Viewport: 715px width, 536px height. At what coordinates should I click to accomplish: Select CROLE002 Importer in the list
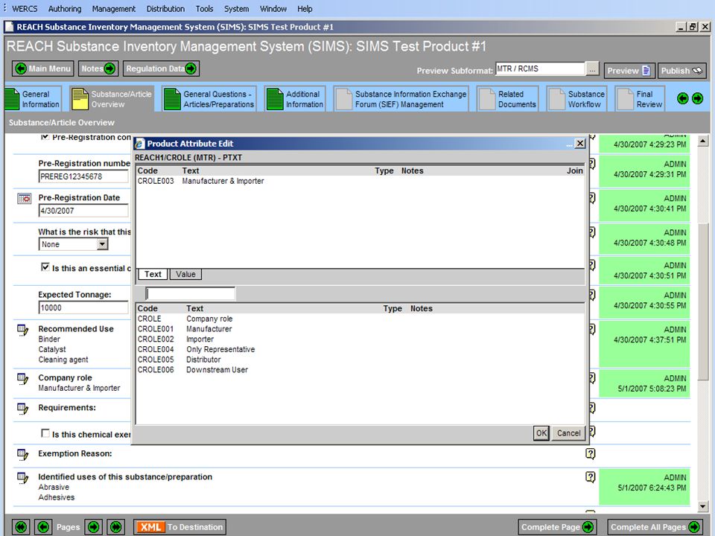(360, 339)
